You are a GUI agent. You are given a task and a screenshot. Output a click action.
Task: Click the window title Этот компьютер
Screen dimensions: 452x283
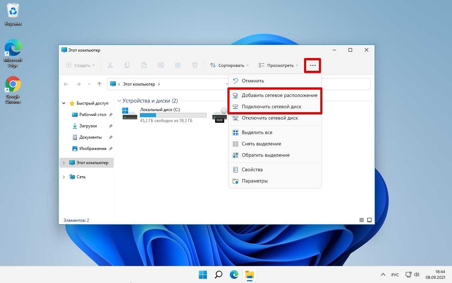pyautogui.click(x=84, y=50)
